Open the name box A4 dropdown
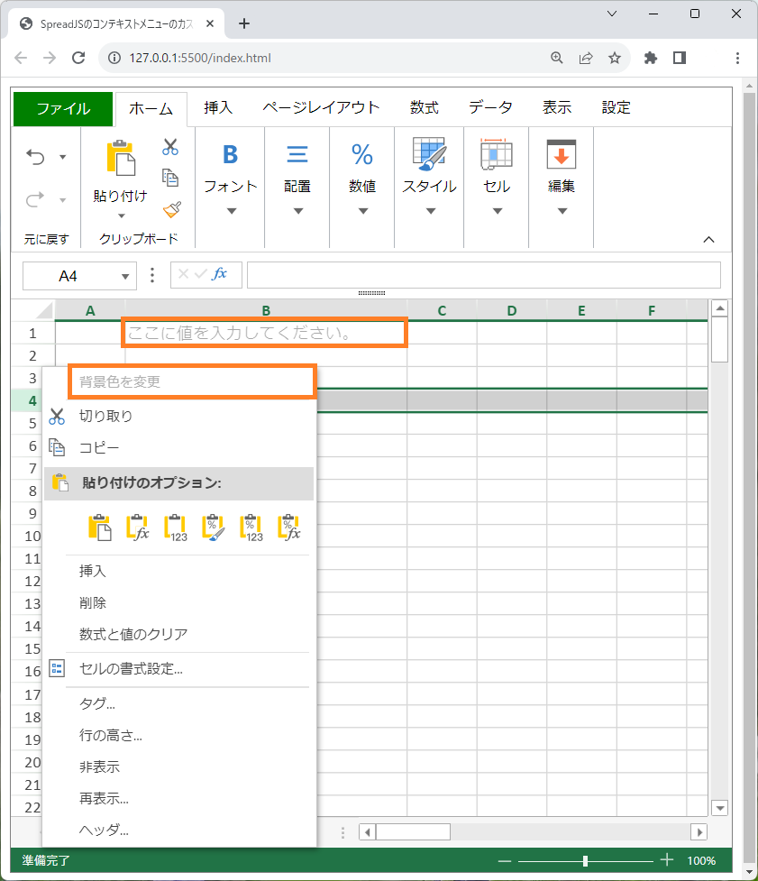The width and height of the screenshot is (758, 881). tap(125, 276)
